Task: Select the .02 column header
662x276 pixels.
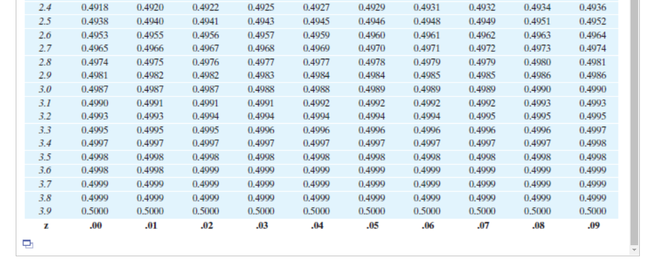Action: pyautogui.click(x=206, y=225)
